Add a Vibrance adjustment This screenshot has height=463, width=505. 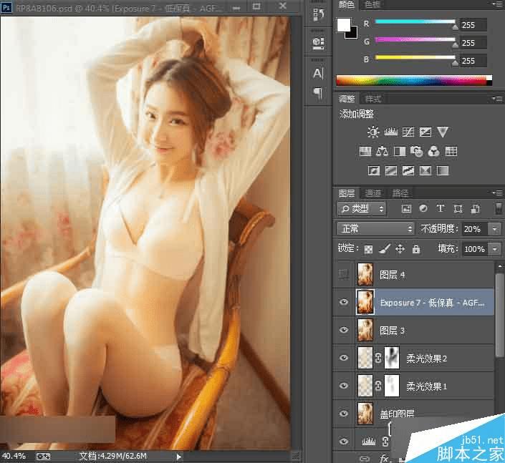point(443,132)
